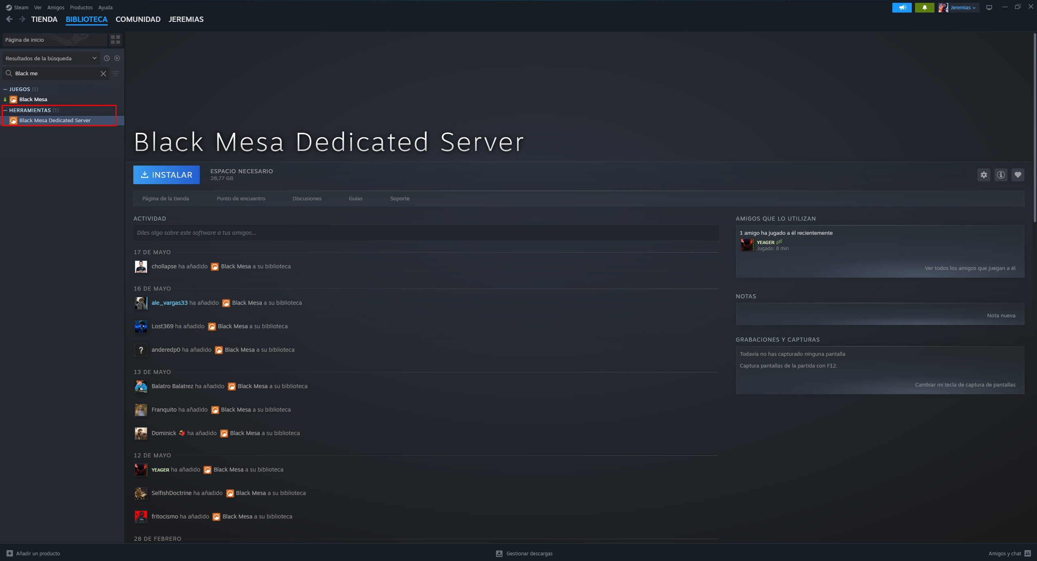Collapse the HERRAMIENTAS category
Viewport: 1037px width, 561px height.
point(5,110)
